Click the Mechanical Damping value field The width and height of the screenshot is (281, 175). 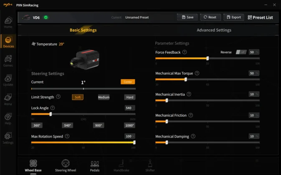point(254,136)
